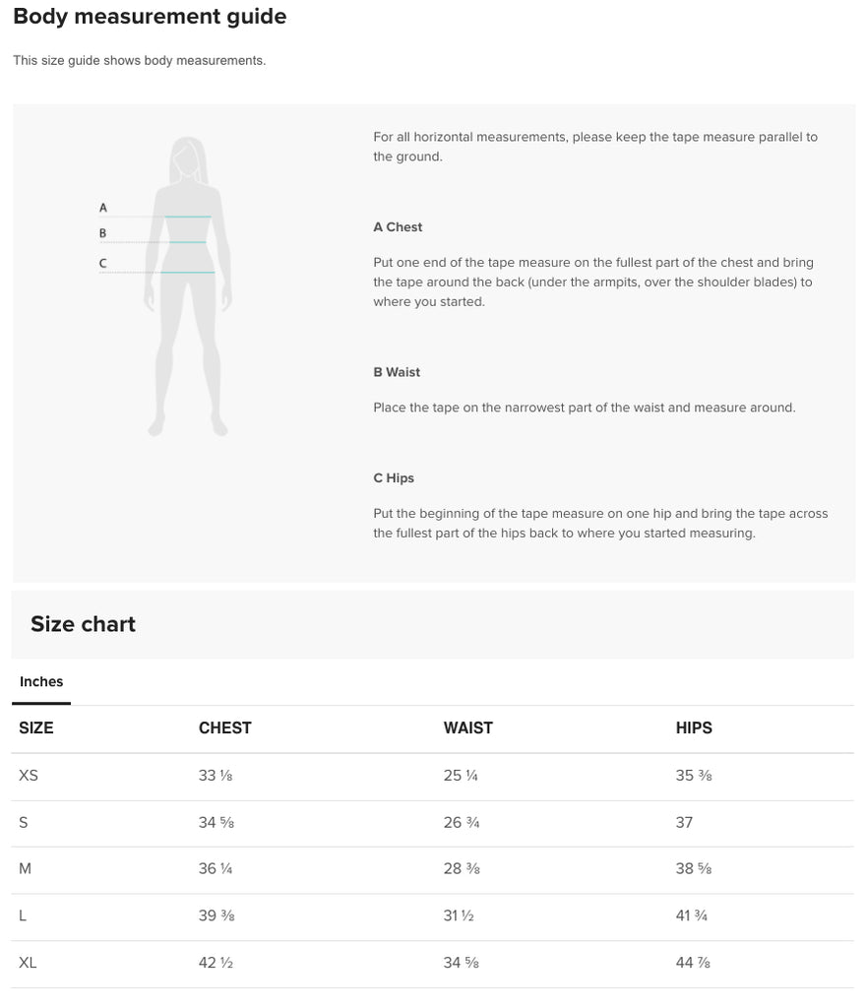This screenshot has height=1008, width=866.
Task: Click the letter B marker beside the figure
Action: pyautogui.click(x=103, y=233)
